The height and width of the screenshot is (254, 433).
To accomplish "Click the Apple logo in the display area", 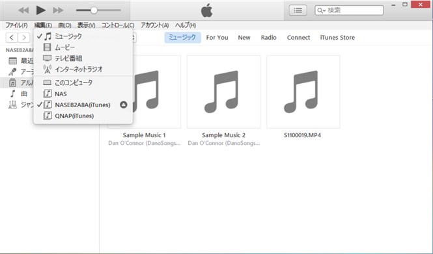I will point(207,10).
